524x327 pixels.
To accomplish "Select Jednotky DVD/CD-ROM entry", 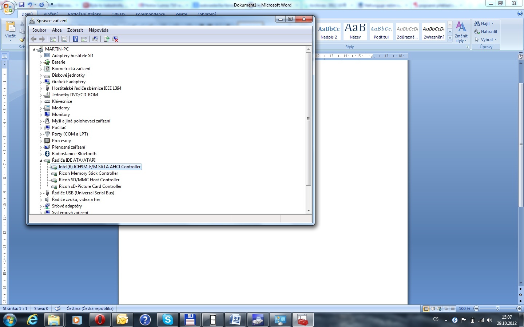I will tap(75, 95).
